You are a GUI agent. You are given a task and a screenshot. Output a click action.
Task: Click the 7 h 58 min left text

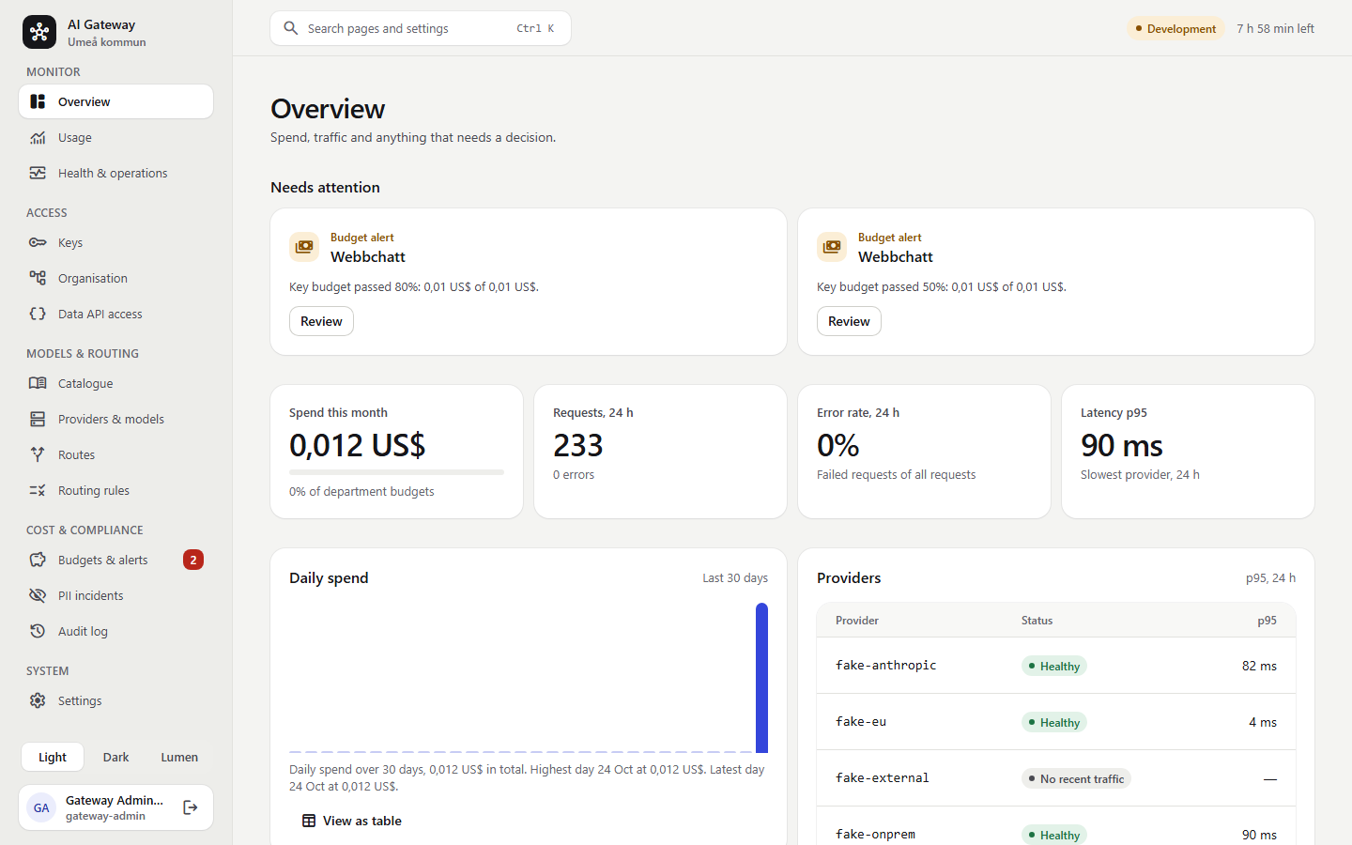pos(1275,29)
